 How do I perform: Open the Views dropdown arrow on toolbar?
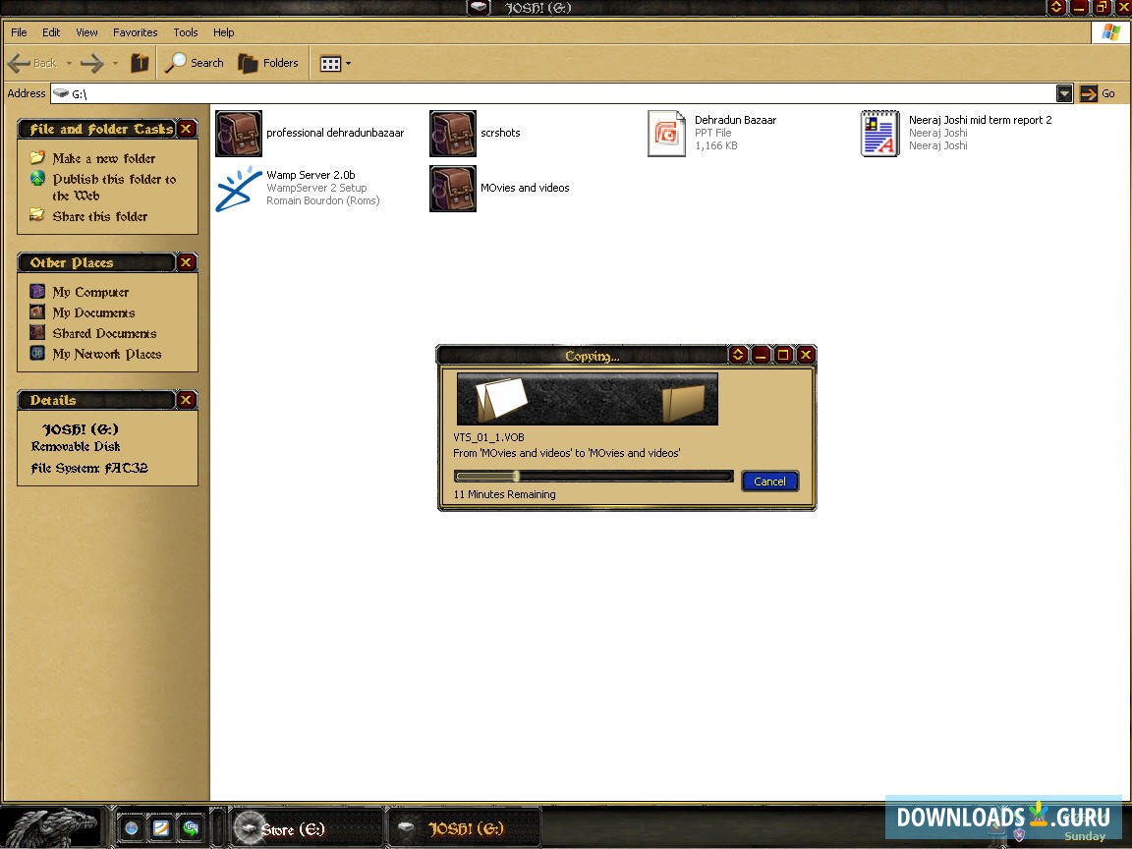(x=347, y=62)
